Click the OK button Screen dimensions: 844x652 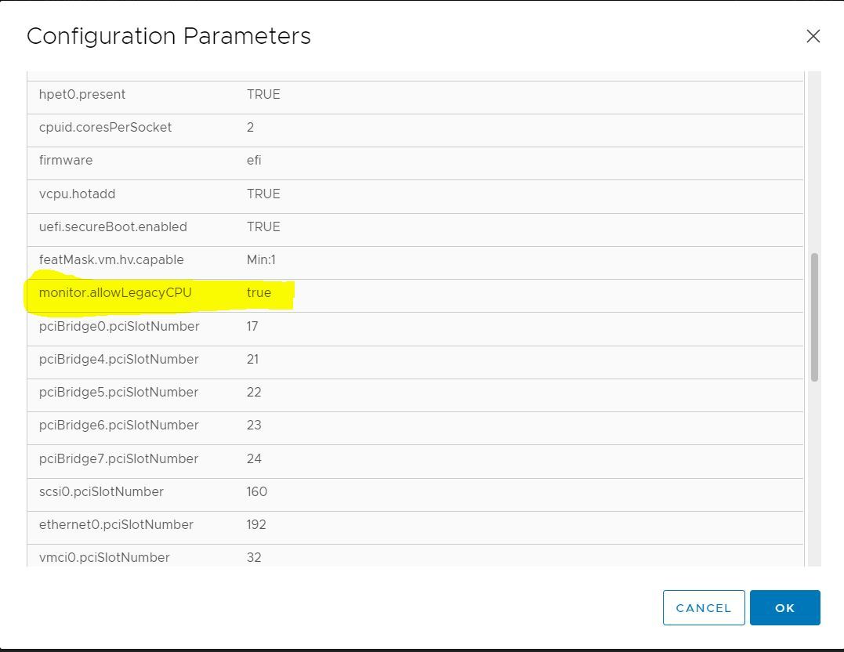pyautogui.click(x=784, y=608)
